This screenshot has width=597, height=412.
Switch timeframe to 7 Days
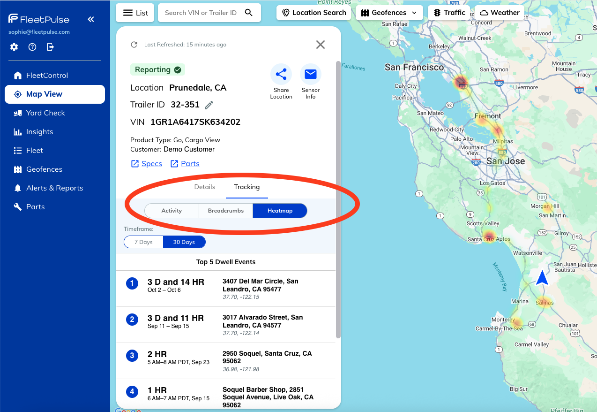point(143,242)
